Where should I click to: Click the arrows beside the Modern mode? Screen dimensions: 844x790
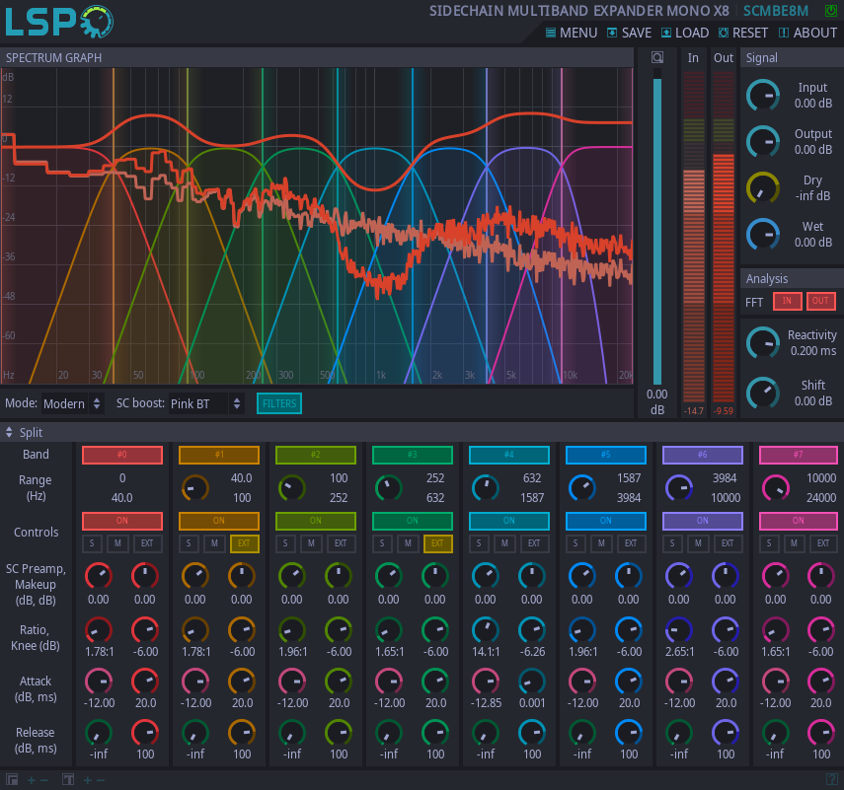[97, 403]
